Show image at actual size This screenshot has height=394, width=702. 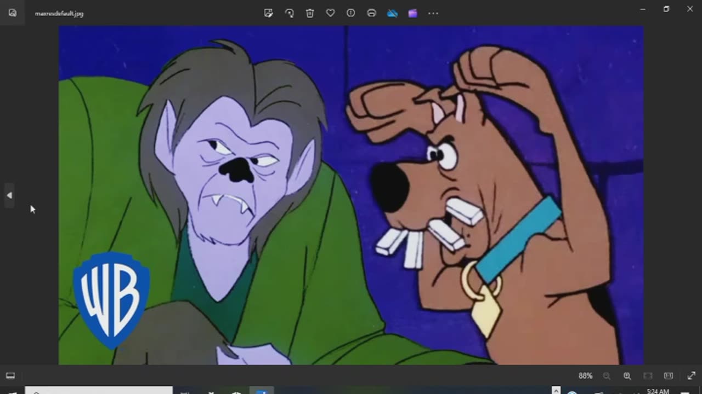[668, 376]
